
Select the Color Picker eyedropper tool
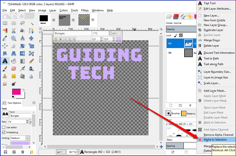tap(5, 38)
